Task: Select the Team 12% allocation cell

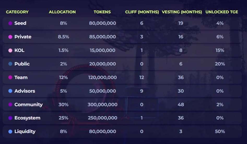Action: tap(63, 77)
